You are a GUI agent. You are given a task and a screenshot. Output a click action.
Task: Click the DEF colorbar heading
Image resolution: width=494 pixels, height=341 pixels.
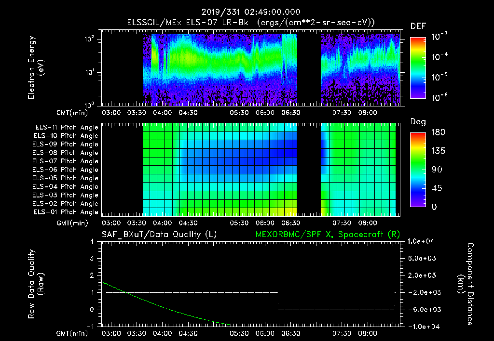[418, 26]
